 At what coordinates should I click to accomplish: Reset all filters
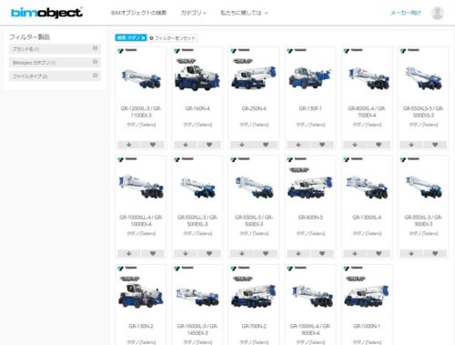[173, 38]
